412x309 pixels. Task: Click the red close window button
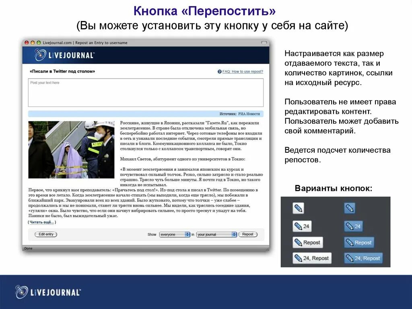27,43
